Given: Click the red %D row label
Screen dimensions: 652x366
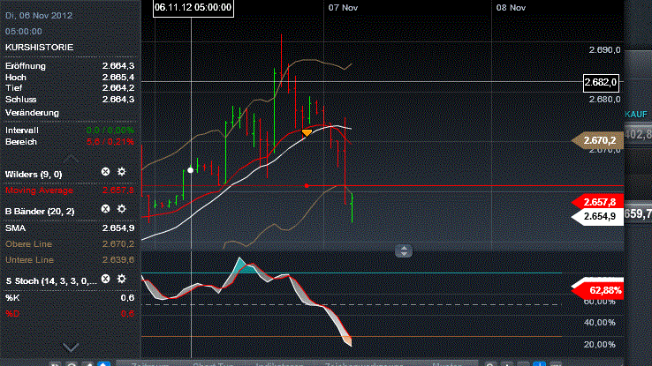Looking at the screenshot, I should [x=12, y=313].
